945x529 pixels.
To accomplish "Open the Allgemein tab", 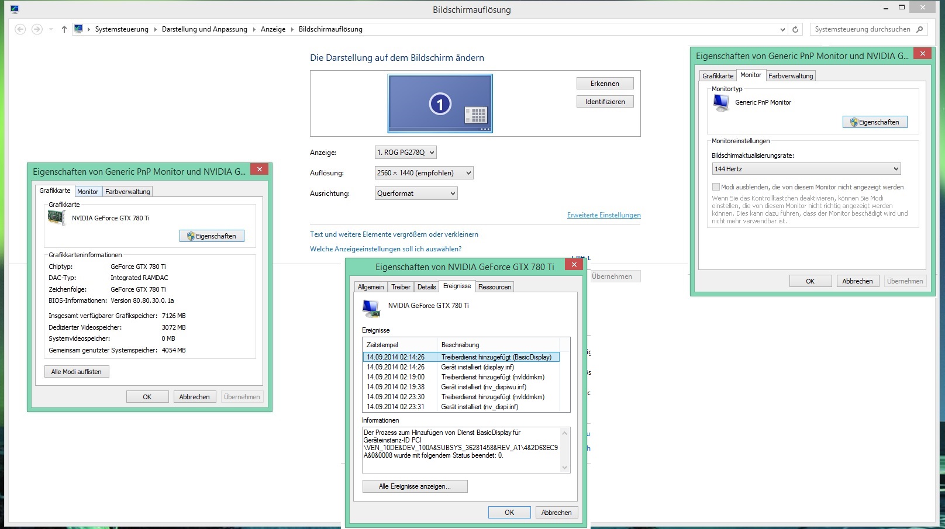I will (x=371, y=287).
